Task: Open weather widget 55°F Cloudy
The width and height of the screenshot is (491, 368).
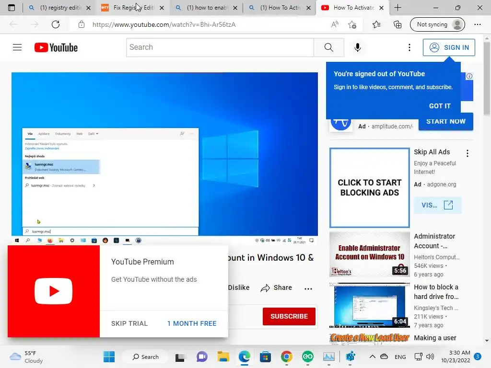Action: 26,356
